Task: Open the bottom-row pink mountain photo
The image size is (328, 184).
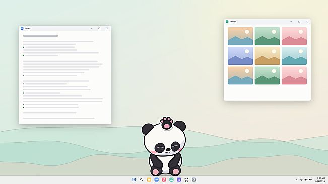Action: tap(294, 75)
